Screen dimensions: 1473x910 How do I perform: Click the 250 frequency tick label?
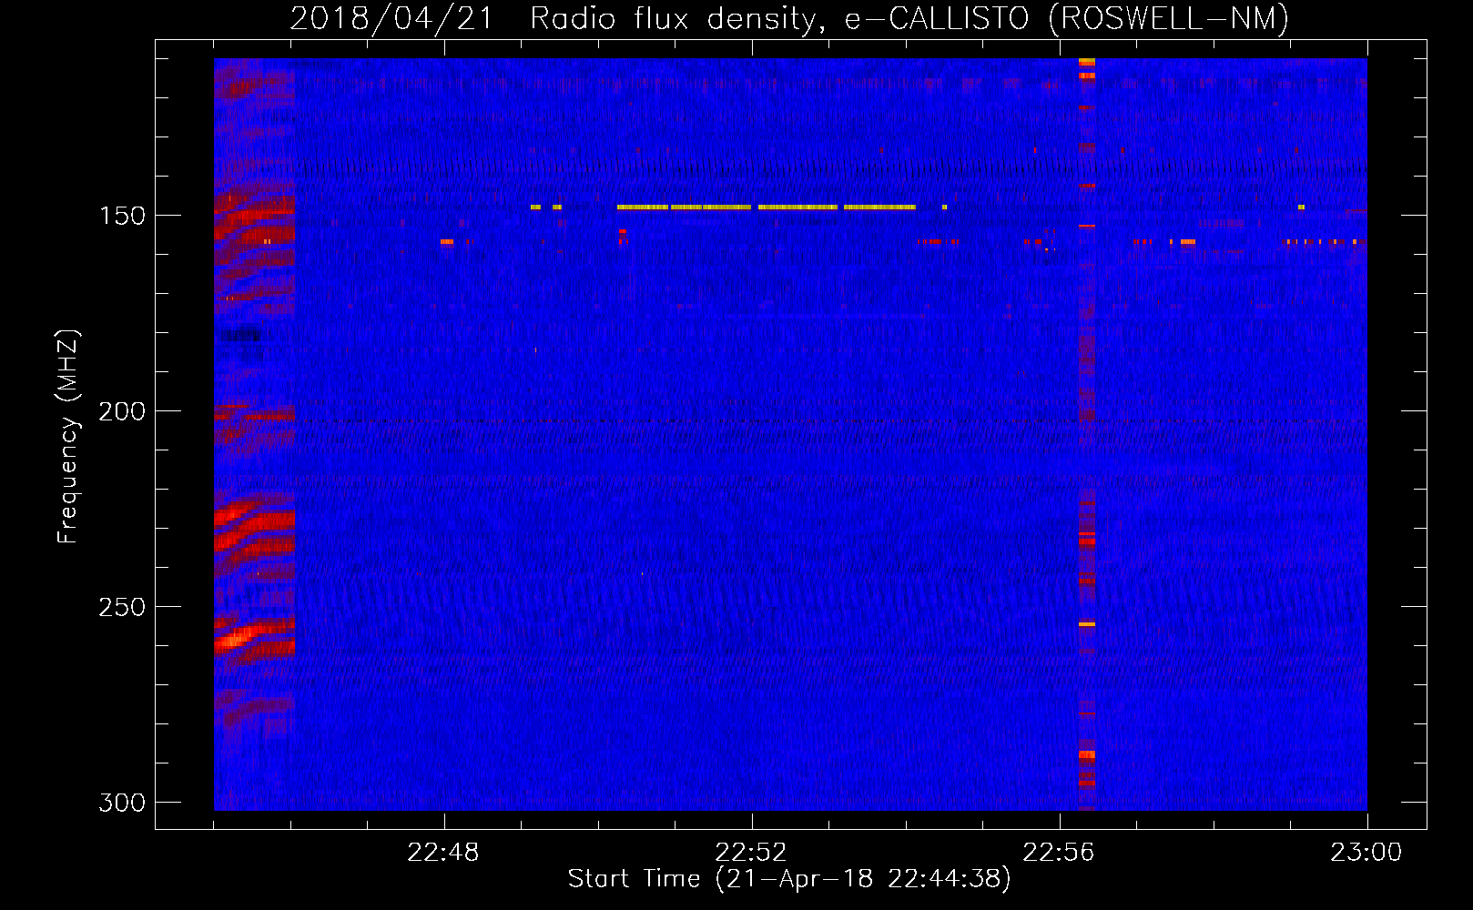(x=122, y=607)
